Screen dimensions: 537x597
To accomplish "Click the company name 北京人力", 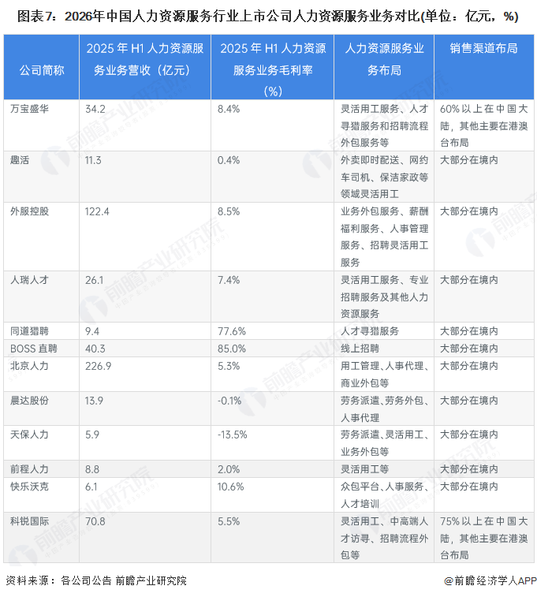I will coord(29,366).
